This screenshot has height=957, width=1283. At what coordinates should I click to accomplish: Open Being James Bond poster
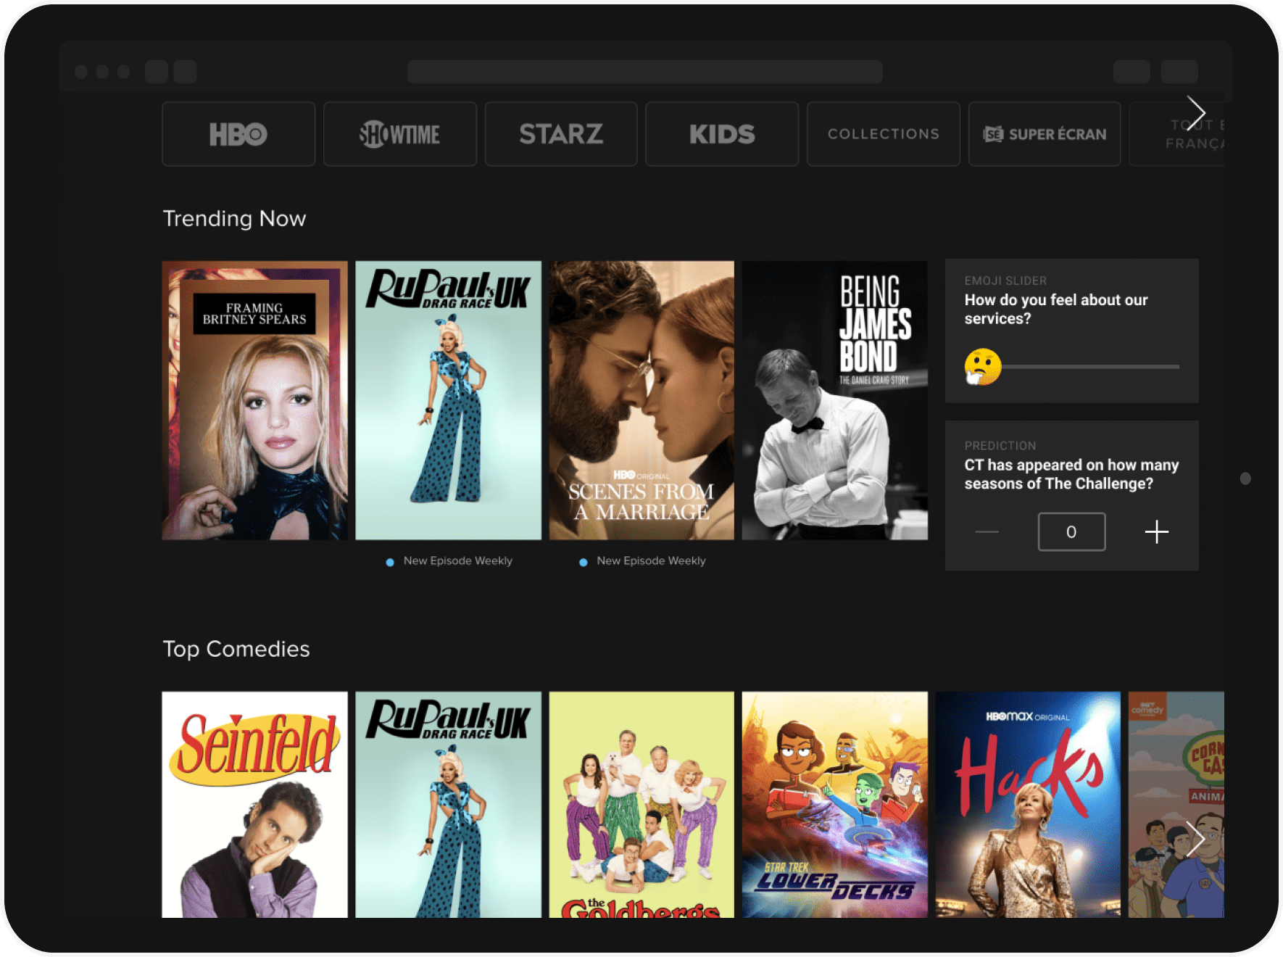click(835, 400)
